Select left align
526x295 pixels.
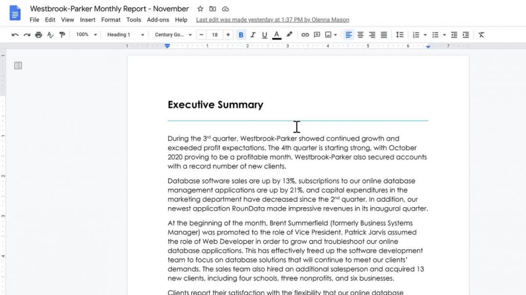tap(349, 35)
